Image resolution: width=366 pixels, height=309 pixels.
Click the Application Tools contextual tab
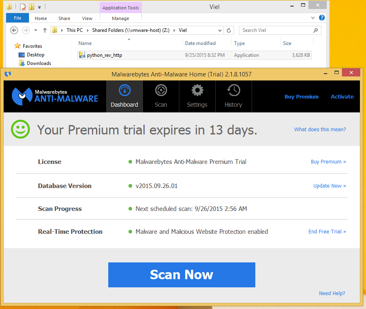(x=121, y=8)
